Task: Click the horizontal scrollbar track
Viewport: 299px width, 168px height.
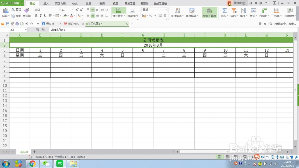Action: pos(233,152)
